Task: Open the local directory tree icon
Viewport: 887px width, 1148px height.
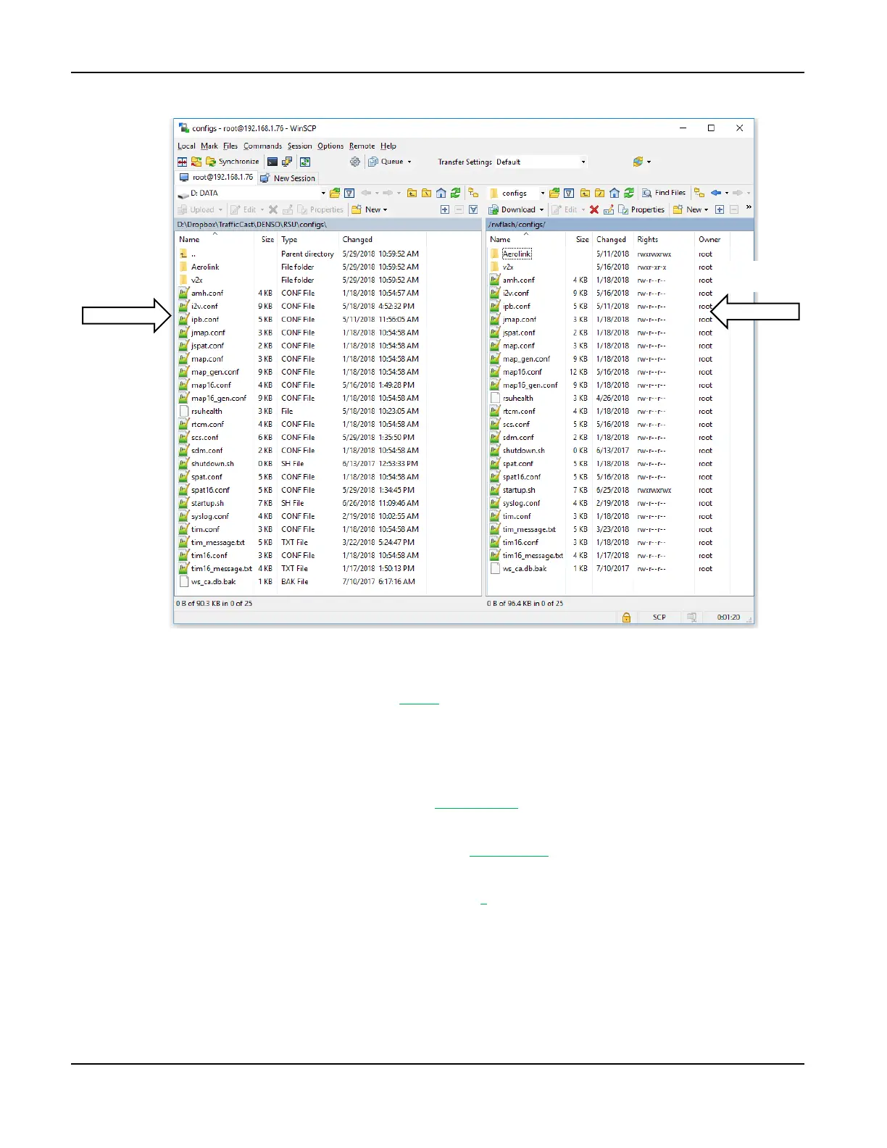Action: pos(473,193)
